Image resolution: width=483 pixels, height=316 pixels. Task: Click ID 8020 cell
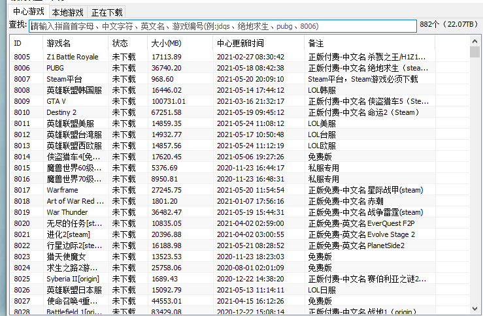point(22,223)
